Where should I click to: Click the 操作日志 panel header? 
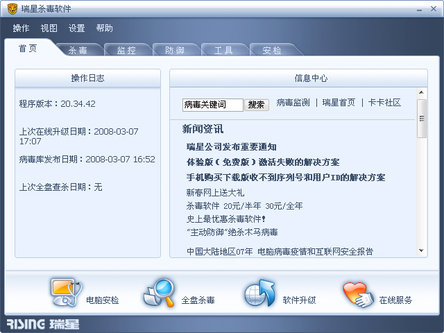pyautogui.click(x=88, y=78)
